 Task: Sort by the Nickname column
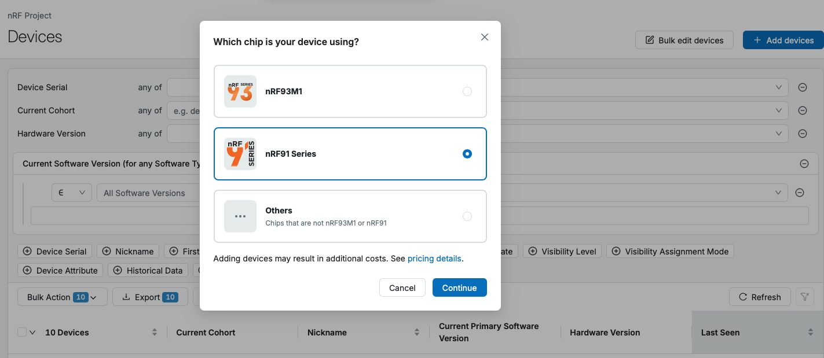coord(417,332)
